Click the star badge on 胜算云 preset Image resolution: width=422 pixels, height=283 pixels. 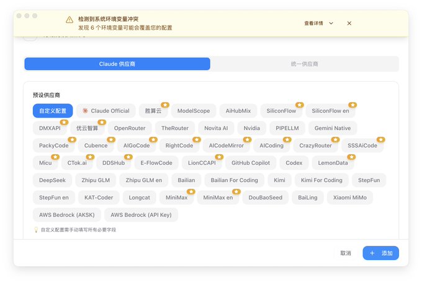click(165, 105)
